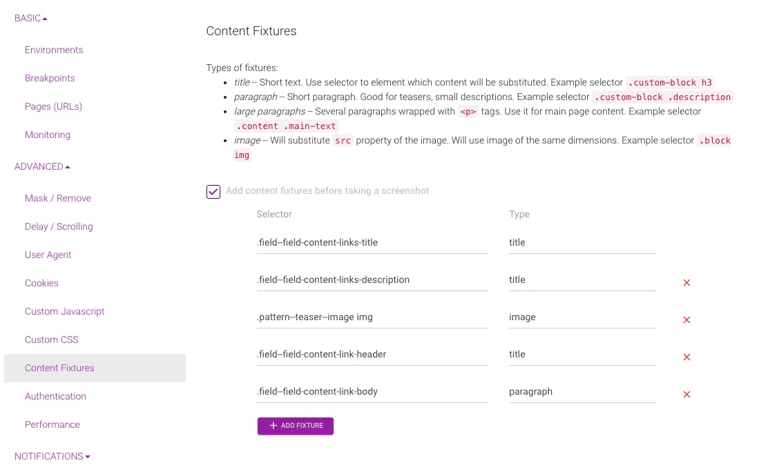This screenshot has width=759, height=472.
Task: Open Type dropdown for link-header row
Action: [582, 355]
